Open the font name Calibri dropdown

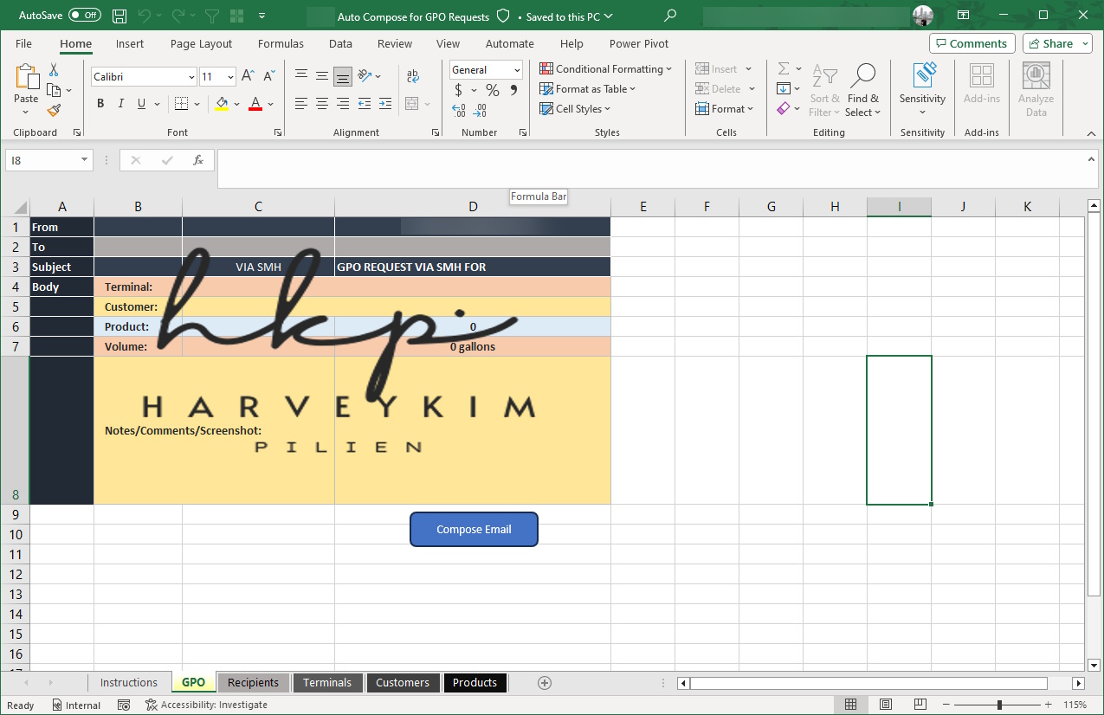click(191, 77)
